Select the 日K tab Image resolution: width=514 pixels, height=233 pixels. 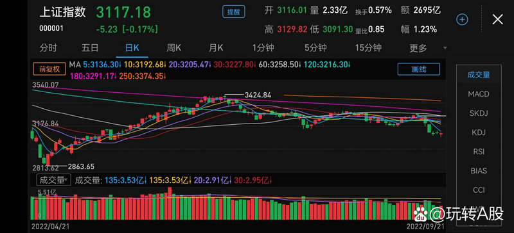pos(132,48)
